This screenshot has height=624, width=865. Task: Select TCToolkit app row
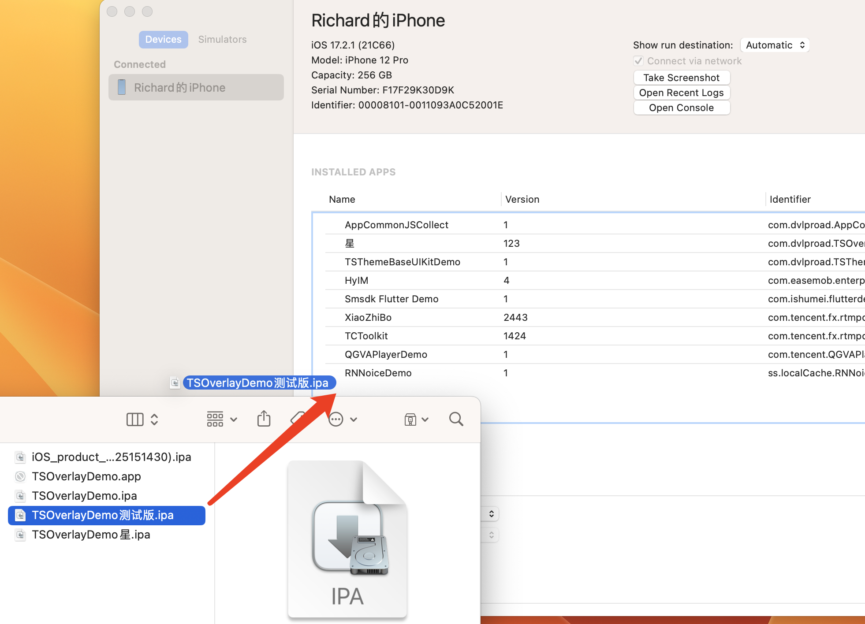595,336
